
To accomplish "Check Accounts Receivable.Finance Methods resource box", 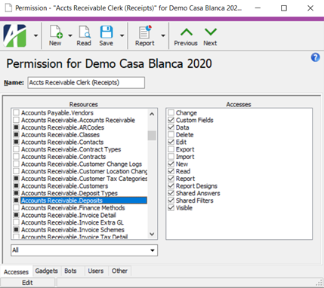I will (x=16, y=208).
